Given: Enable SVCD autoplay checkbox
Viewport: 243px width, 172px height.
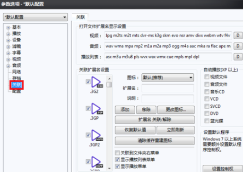Looking at the screenshot, I should point(207,106).
